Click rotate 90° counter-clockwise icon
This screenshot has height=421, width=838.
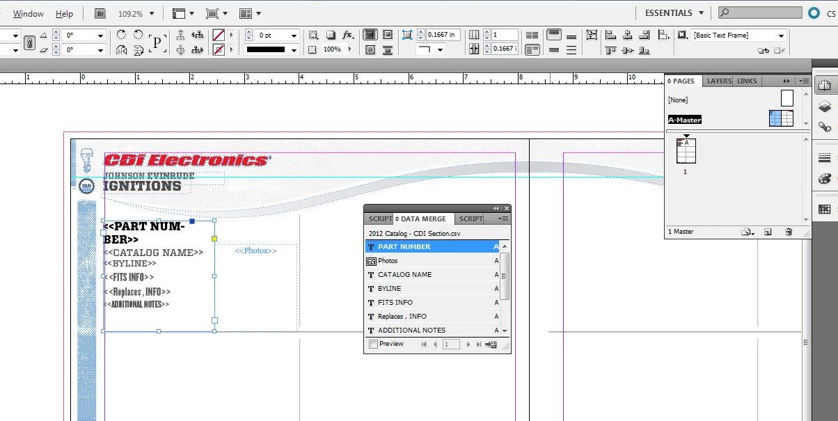coord(138,35)
